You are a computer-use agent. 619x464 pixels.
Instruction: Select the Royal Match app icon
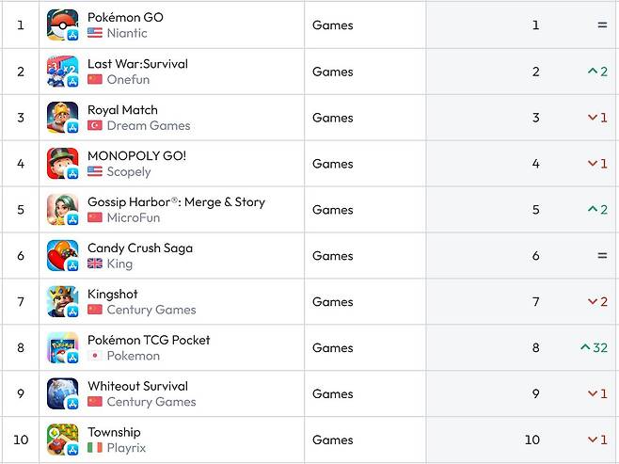(x=62, y=118)
